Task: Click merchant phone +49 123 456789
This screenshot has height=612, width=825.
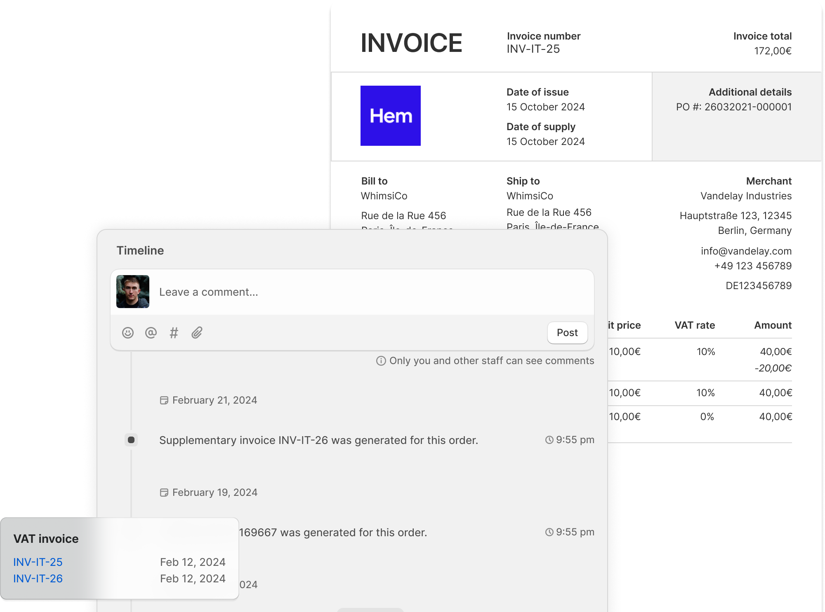Action: (753, 266)
